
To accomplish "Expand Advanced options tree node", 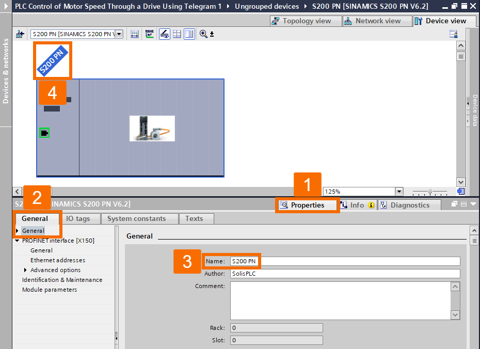I will 25,270.
